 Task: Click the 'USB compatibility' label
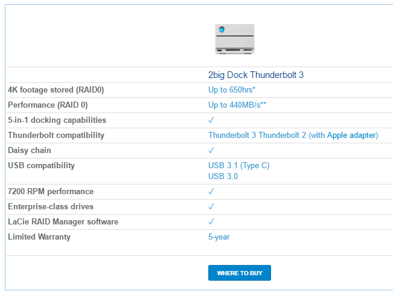click(x=41, y=166)
